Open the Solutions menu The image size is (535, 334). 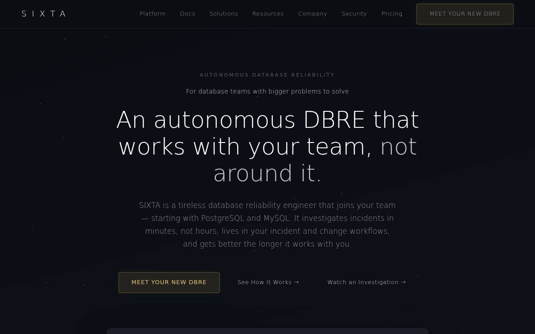[224, 14]
